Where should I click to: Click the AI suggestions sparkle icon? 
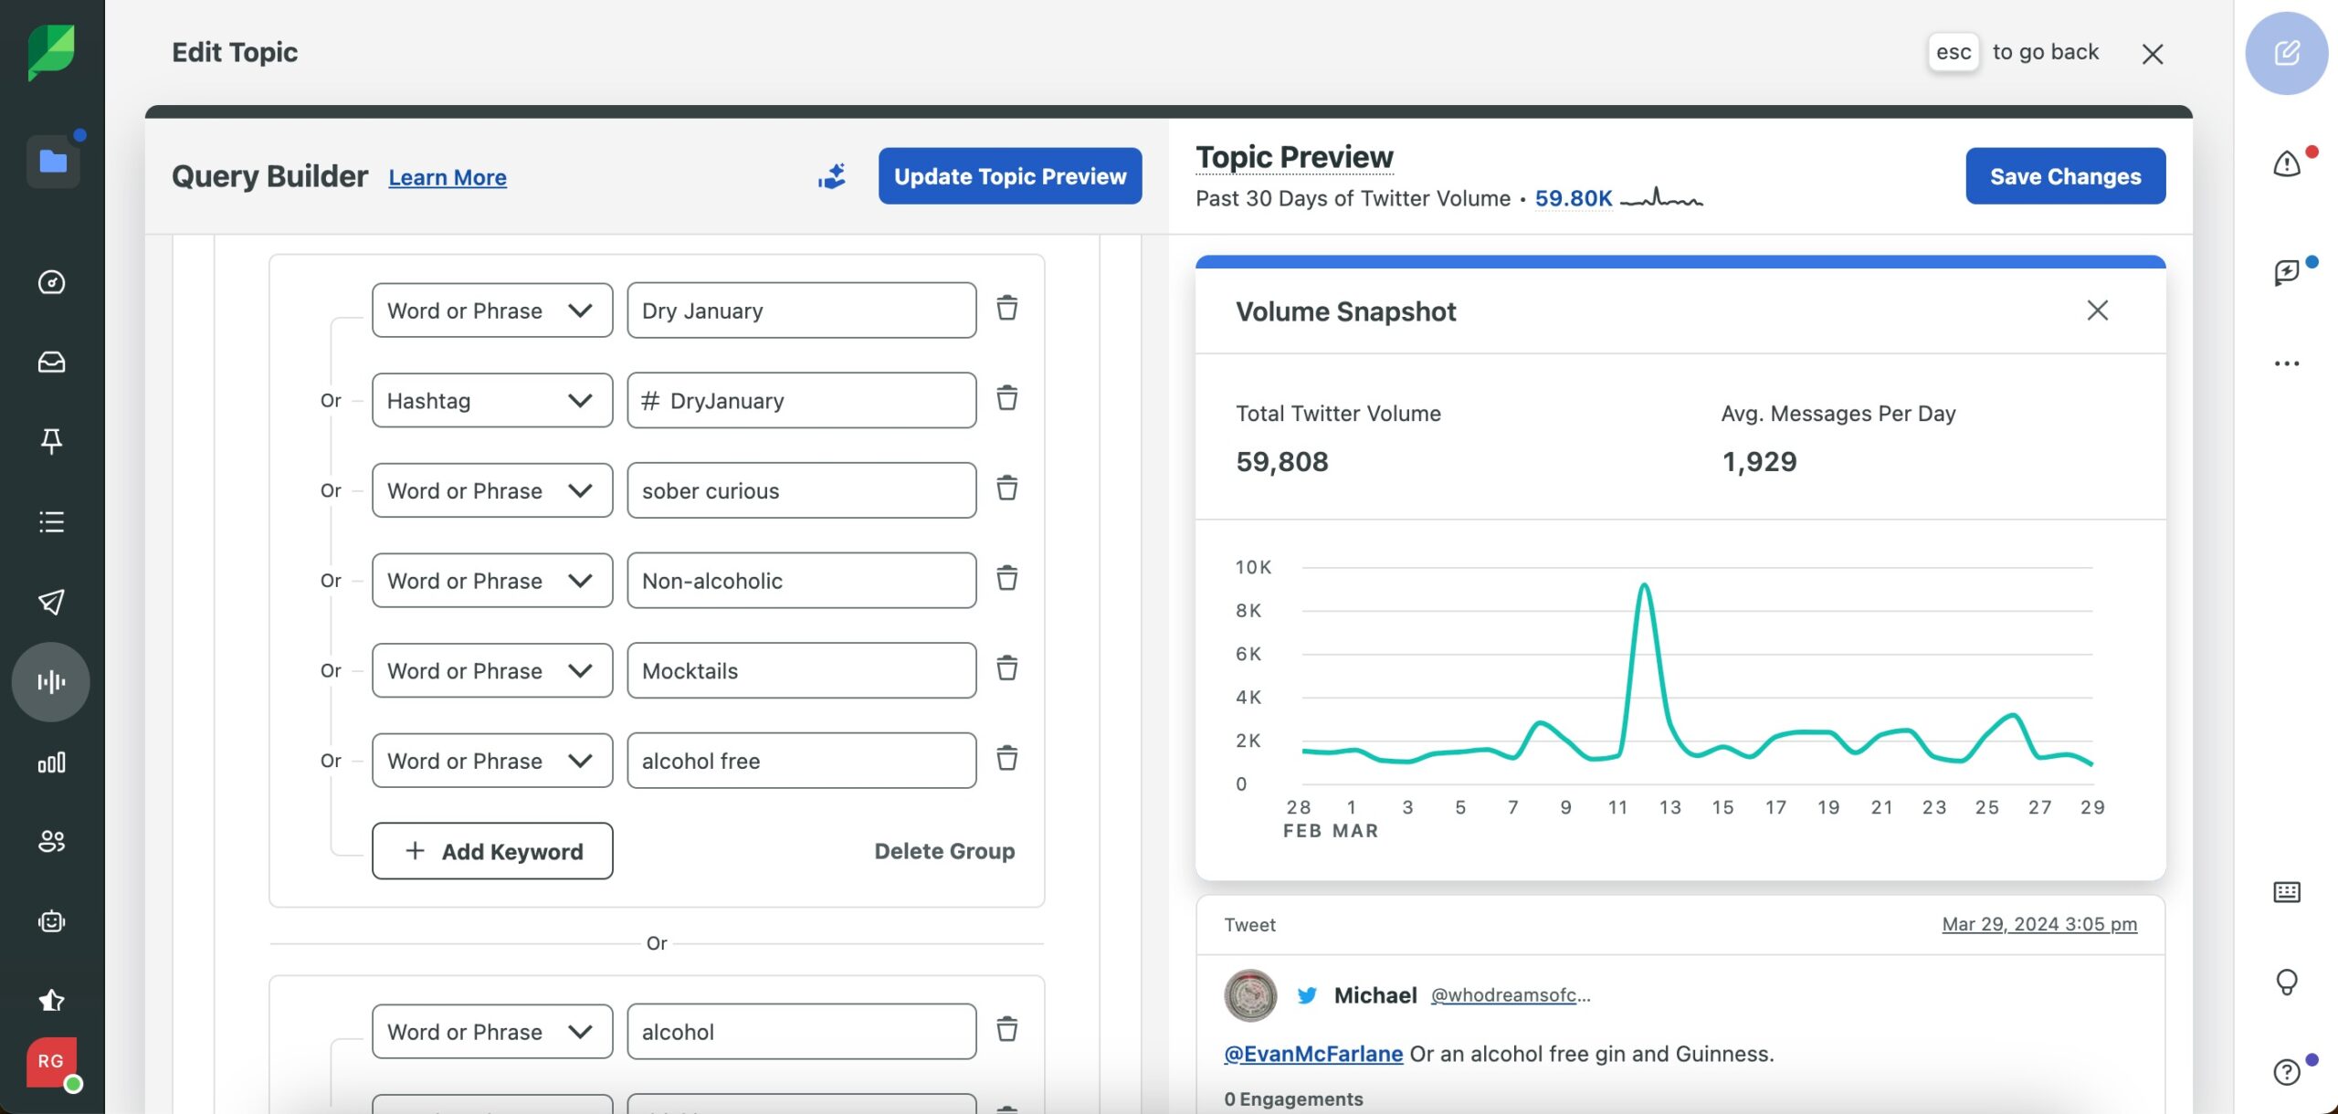coord(832,176)
